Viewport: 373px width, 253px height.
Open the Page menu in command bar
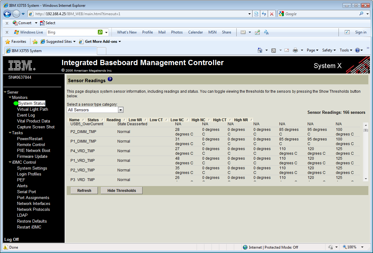pos(312,50)
